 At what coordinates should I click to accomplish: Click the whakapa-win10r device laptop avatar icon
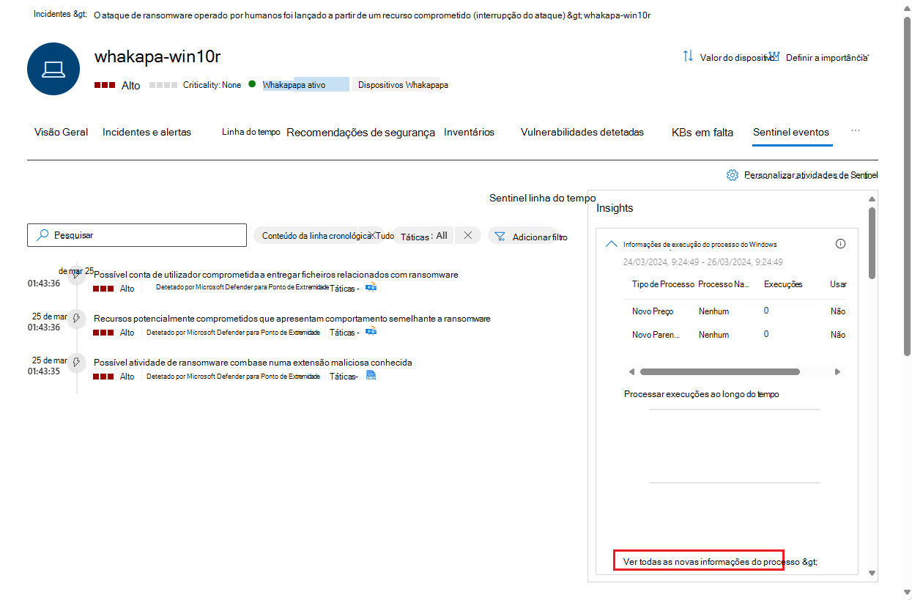click(x=53, y=69)
